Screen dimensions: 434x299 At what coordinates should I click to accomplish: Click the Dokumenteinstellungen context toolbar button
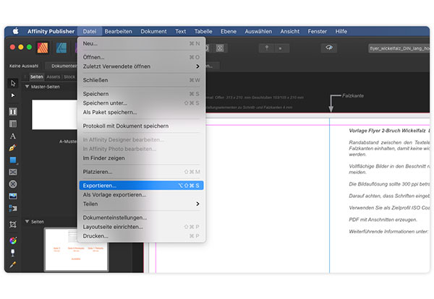(x=62, y=66)
